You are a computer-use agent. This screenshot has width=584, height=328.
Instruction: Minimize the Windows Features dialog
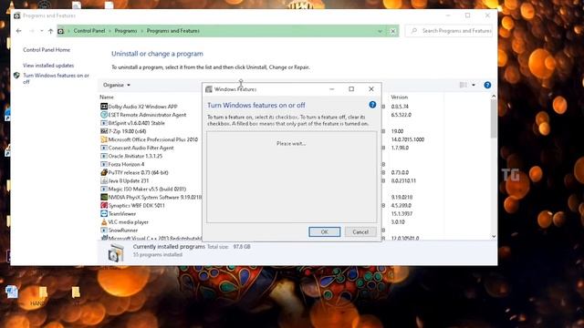pos(332,89)
